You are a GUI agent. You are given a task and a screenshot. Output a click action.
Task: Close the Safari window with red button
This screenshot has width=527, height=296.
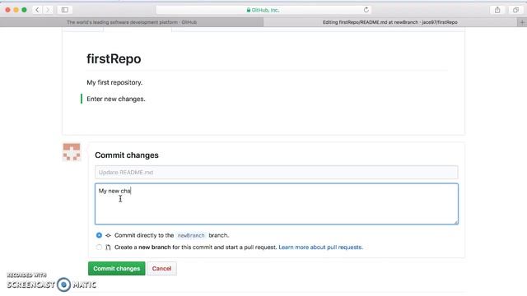coord(7,10)
